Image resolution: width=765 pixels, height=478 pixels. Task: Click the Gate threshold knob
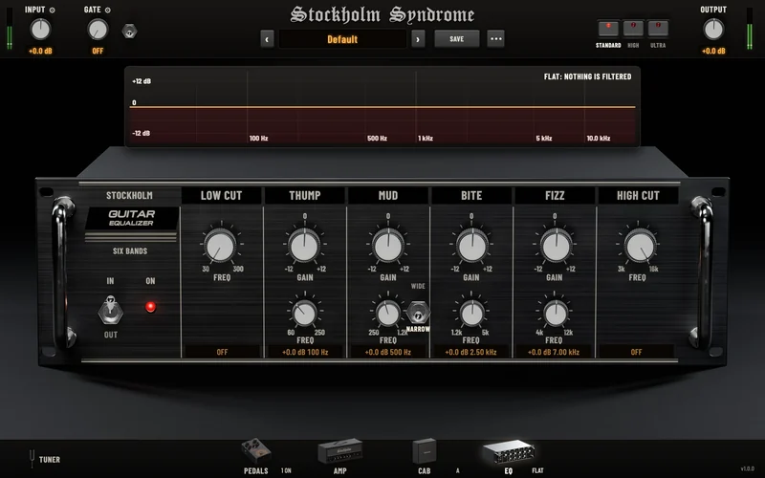coord(98,30)
